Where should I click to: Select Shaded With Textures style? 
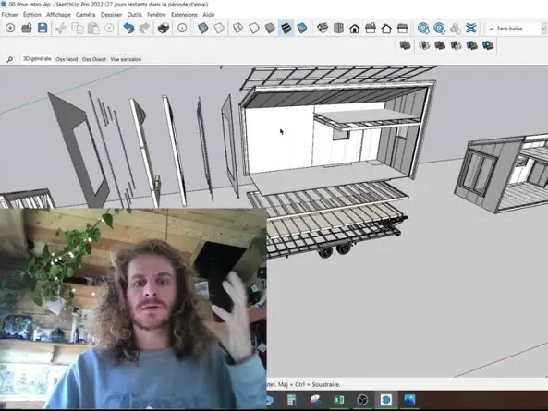(286, 28)
